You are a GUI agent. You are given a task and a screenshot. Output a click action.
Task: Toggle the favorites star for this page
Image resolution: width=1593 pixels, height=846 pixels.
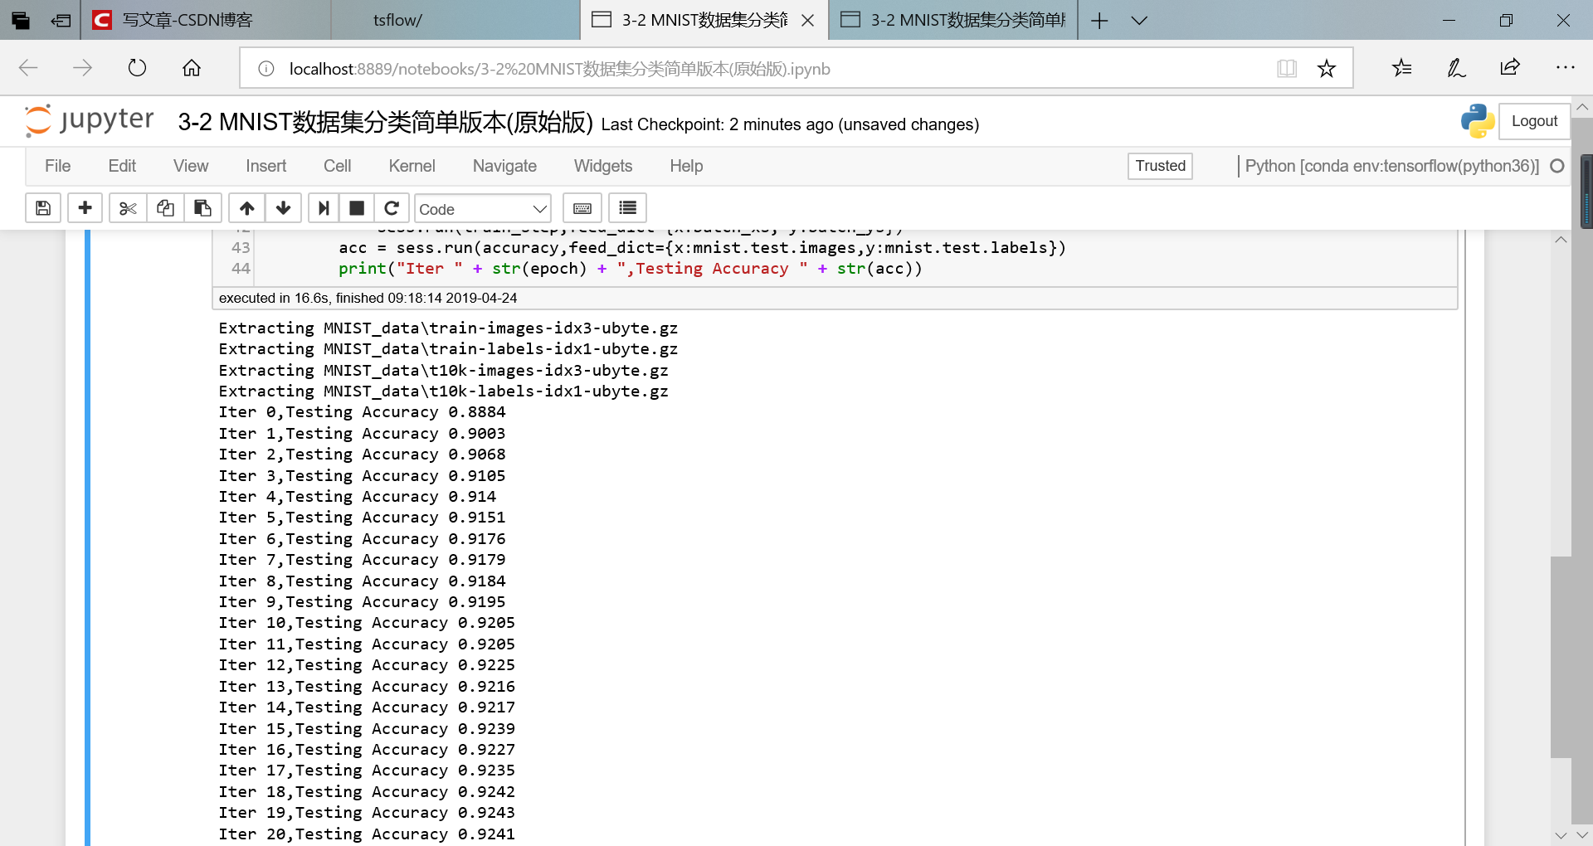1327,68
